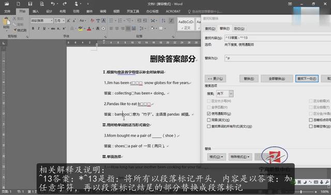Click the Replace button
The image size is (331, 195).
pos(249,79)
